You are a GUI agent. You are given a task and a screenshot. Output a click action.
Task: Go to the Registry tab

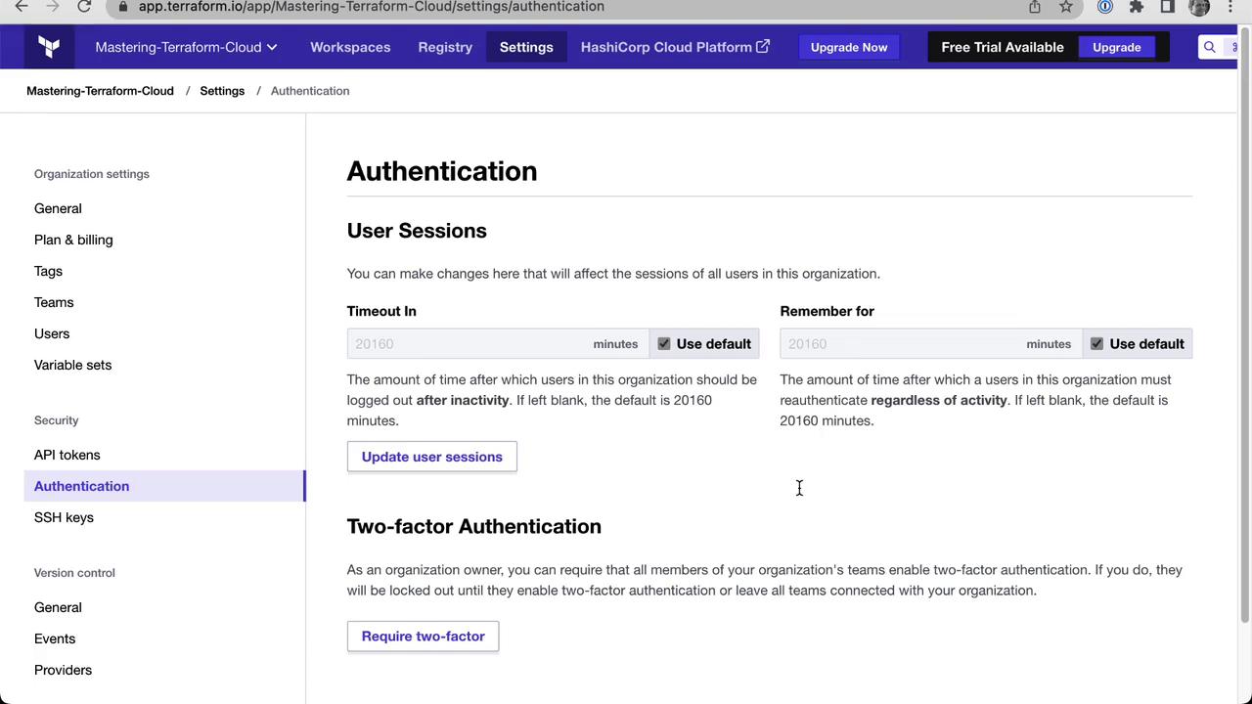445,47
